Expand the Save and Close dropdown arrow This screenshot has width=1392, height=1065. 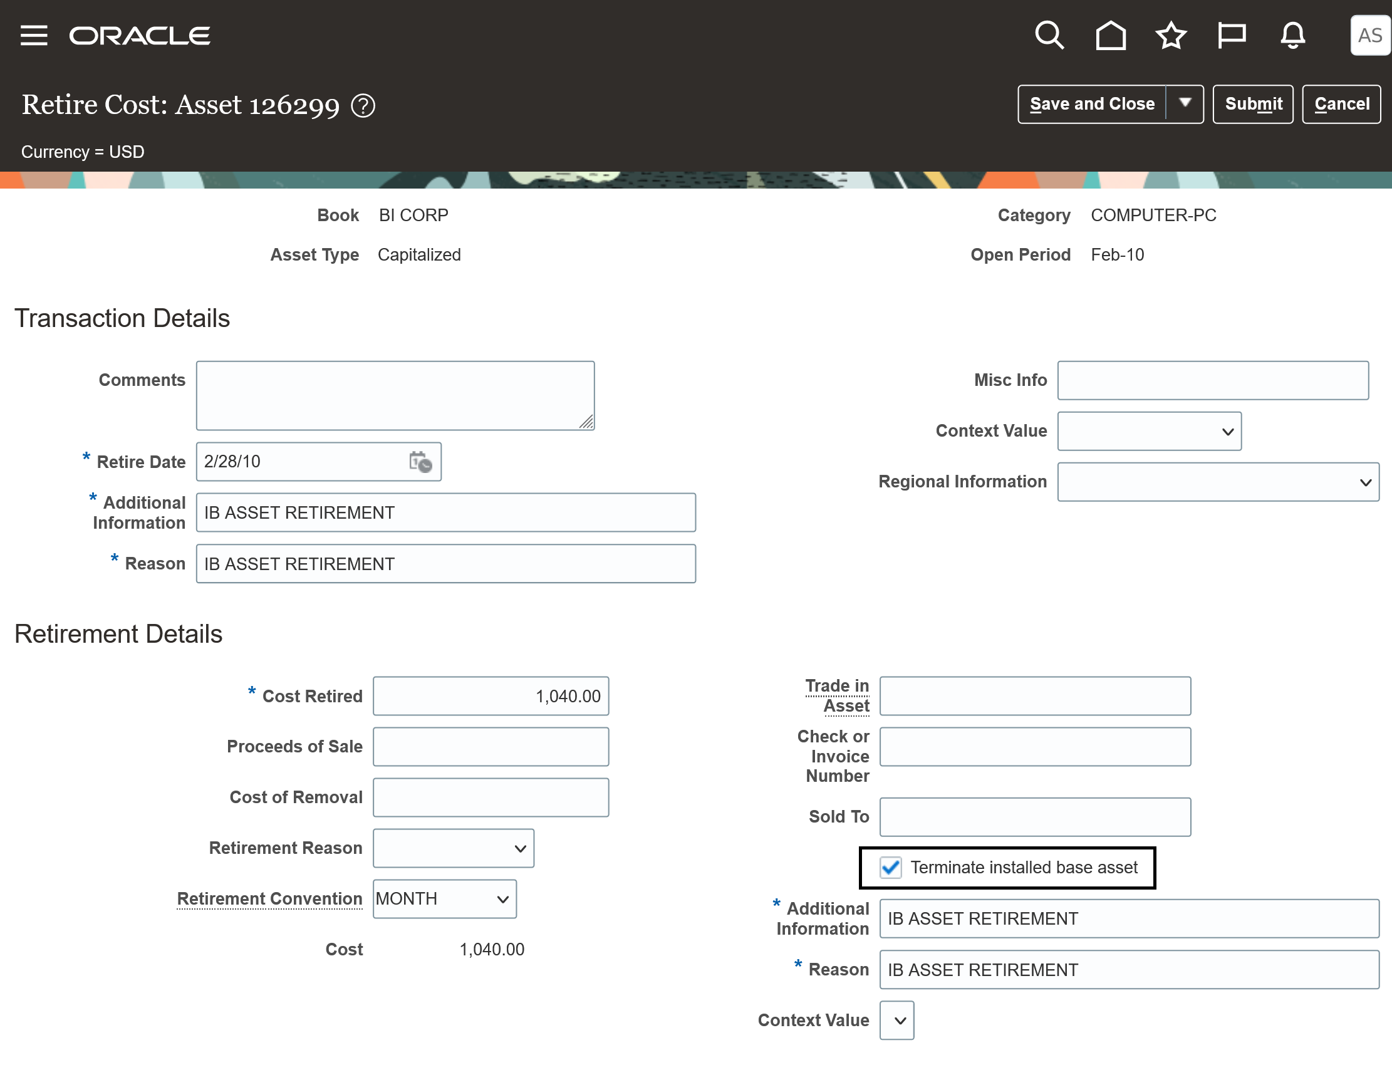click(1185, 103)
